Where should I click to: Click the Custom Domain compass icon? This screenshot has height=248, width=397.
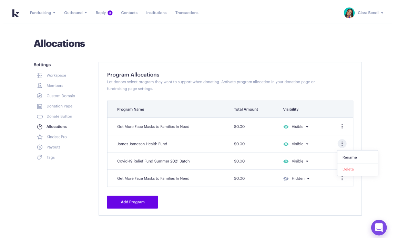point(40,96)
